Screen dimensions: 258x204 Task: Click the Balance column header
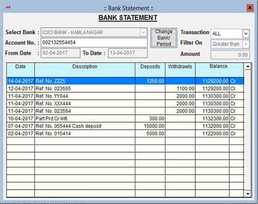tap(219, 70)
